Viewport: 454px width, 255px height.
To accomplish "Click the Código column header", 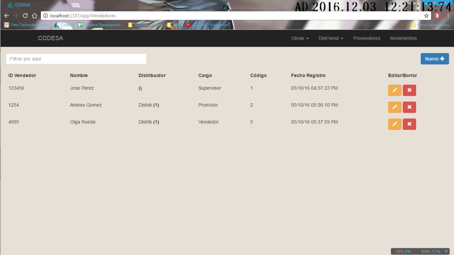I will click(x=258, y=75).
